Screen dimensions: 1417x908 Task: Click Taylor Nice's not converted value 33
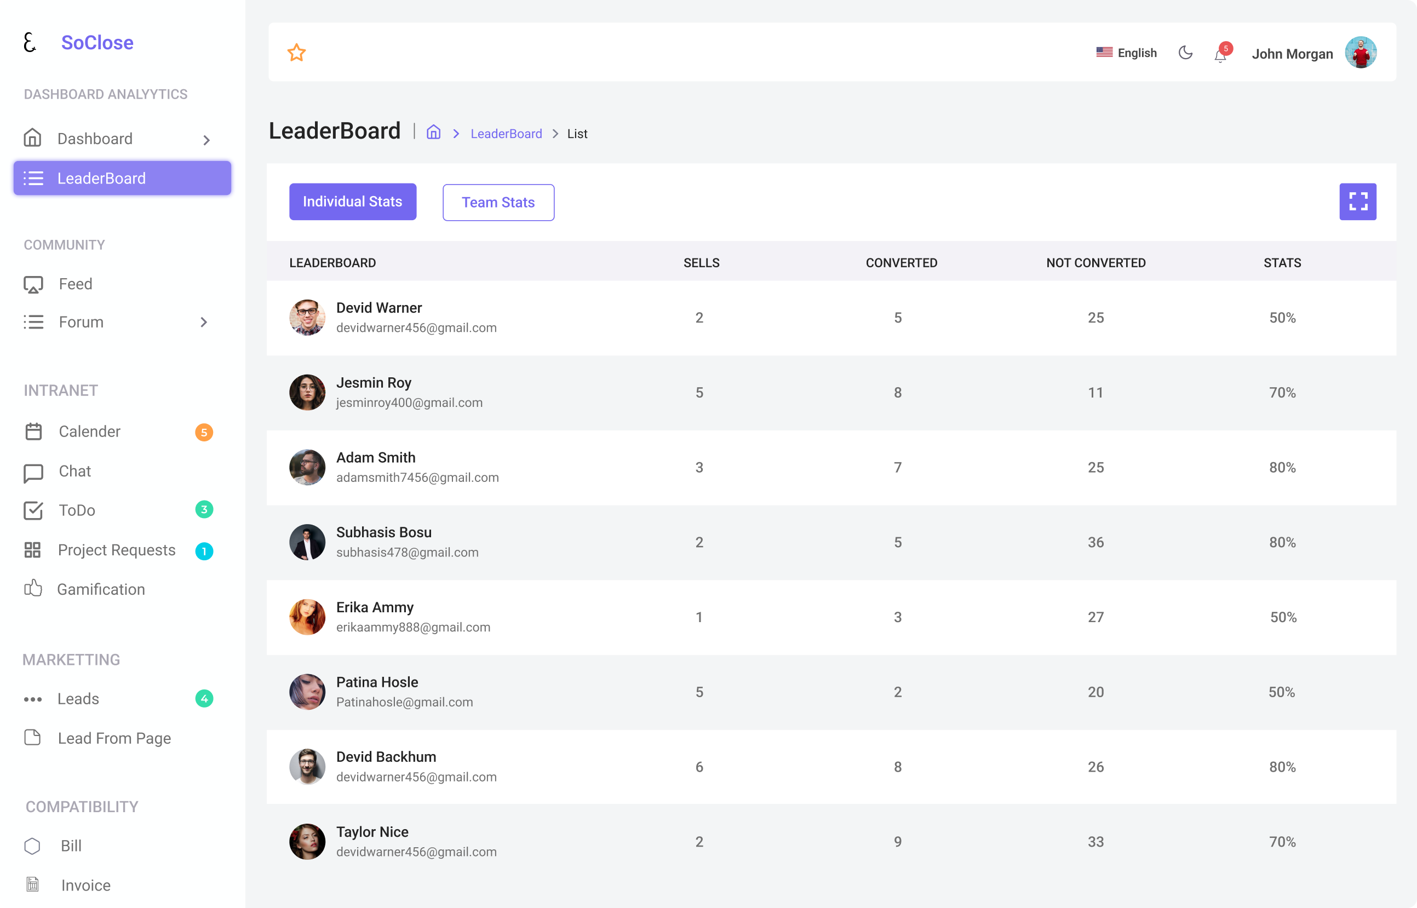coord(1095,842)
